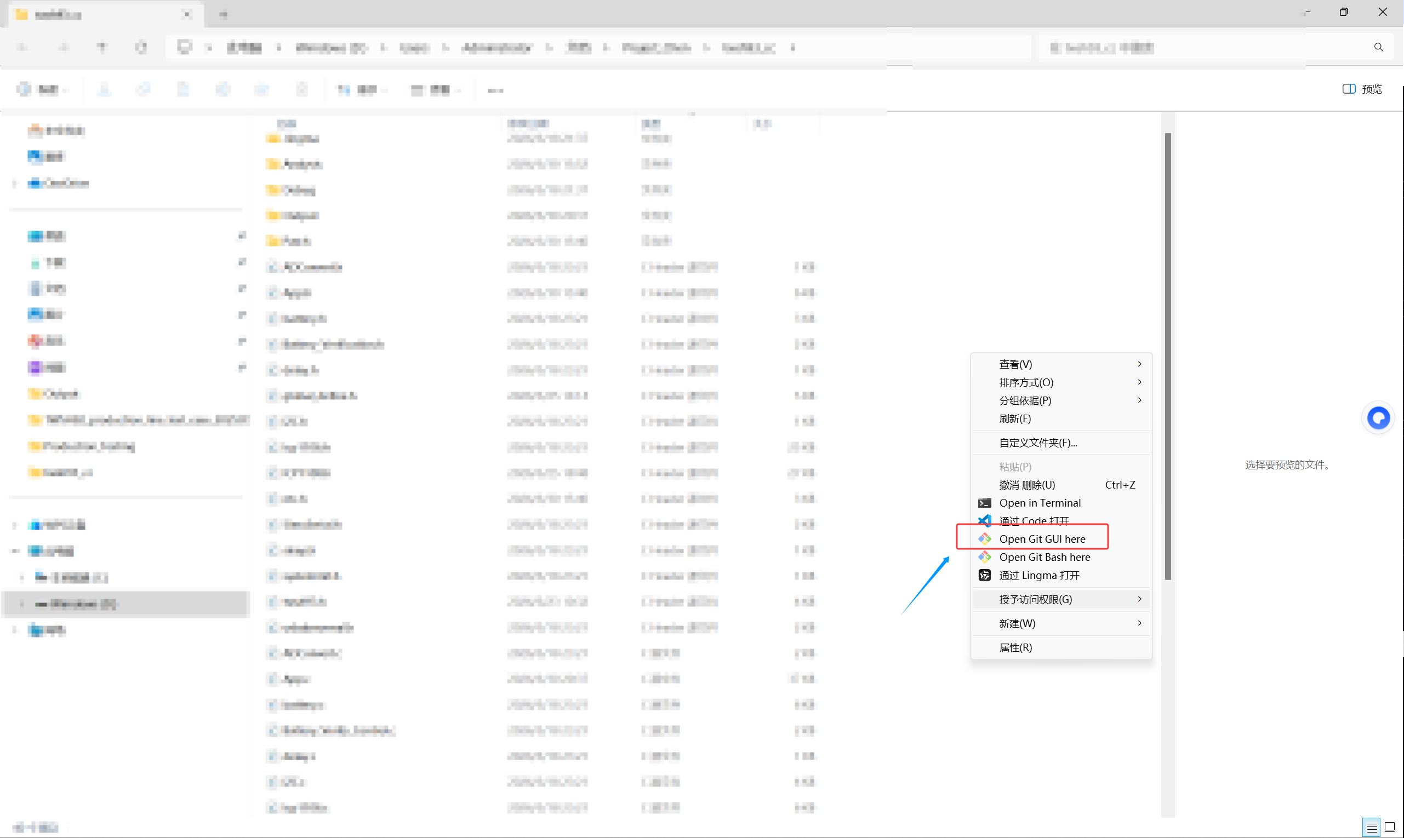
Task: Choose Open Git GUI here
Action: [x=1041, y=539]
